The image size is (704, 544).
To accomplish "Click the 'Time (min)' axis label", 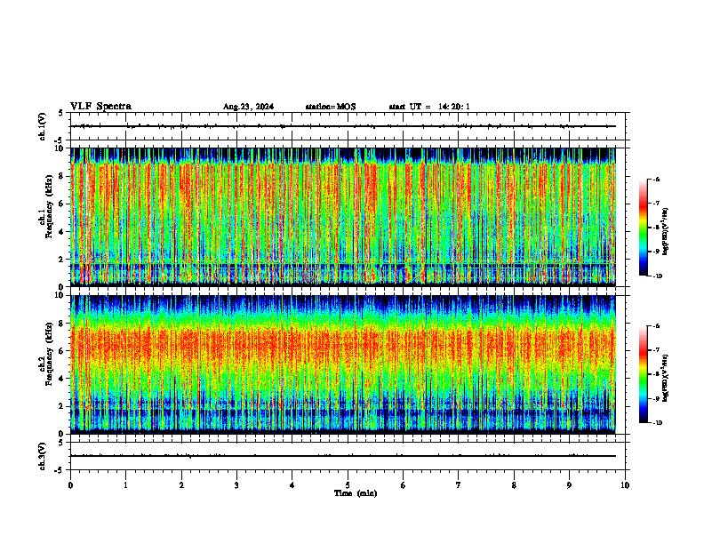I will (x=356, y=493).
